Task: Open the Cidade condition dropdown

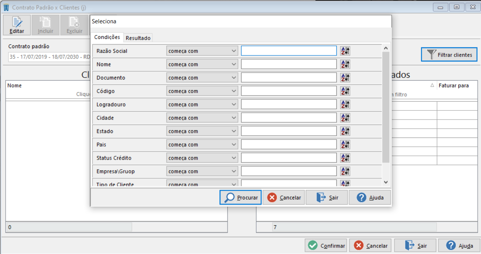Action: (202, 118)
